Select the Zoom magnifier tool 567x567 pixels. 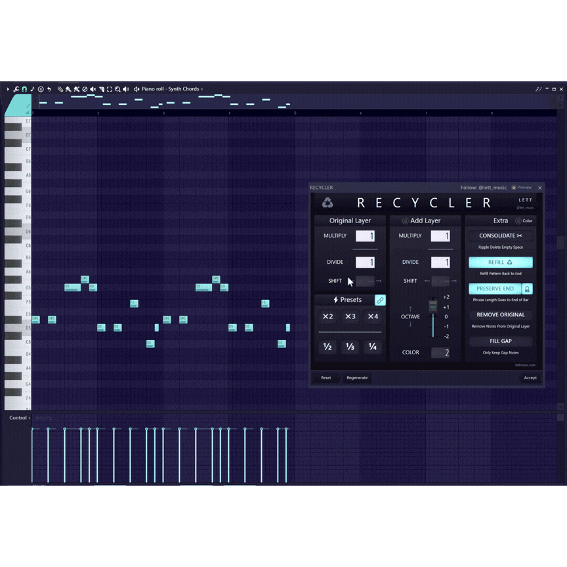tap(117, 89)
